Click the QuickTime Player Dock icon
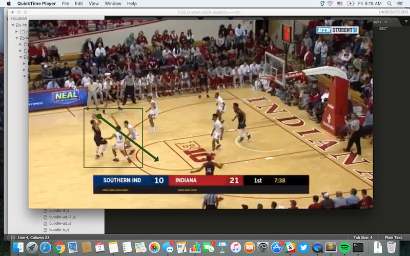This screenshot has width=410, height=256. point(317,247)
